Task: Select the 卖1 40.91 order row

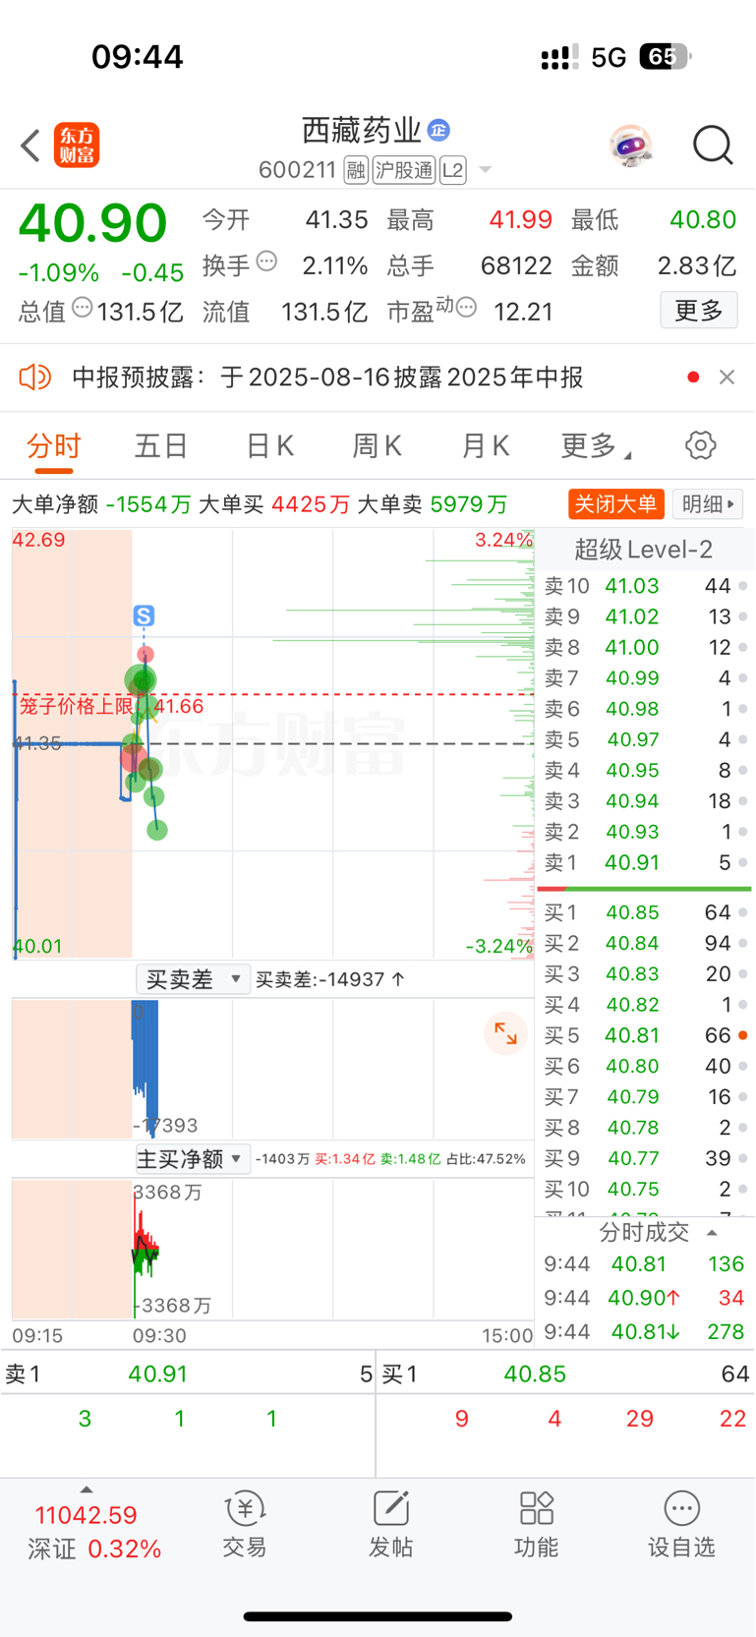Action: [645, 863]
